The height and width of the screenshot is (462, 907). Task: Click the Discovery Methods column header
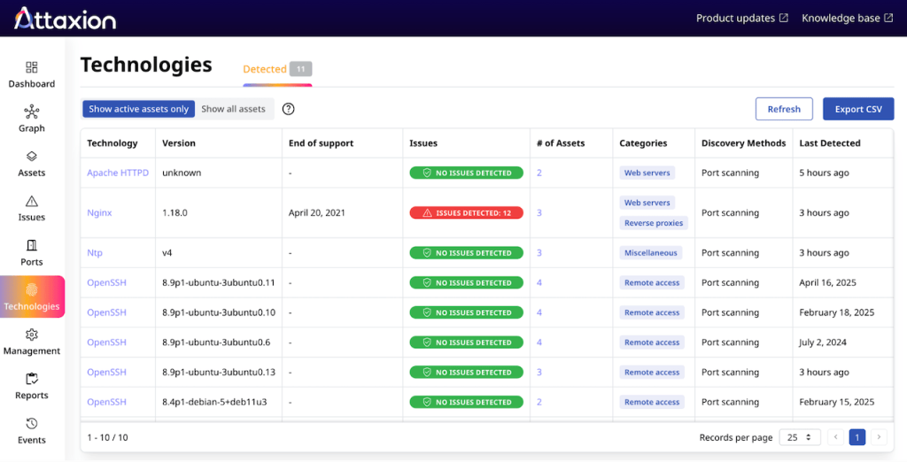[x=744, y=142]
